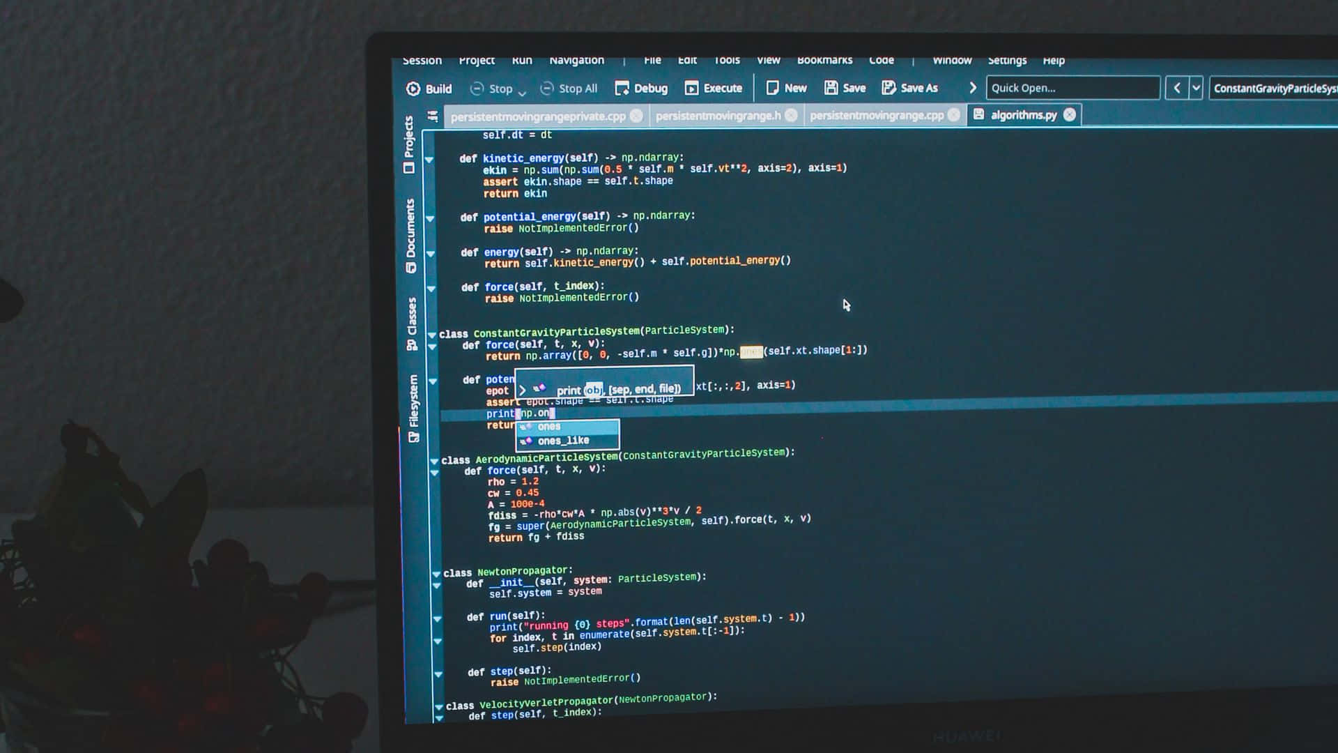Open the Tools menu
Image resolution: width=1338 pixels, height=753 pixels.
[x=726, y=60]
